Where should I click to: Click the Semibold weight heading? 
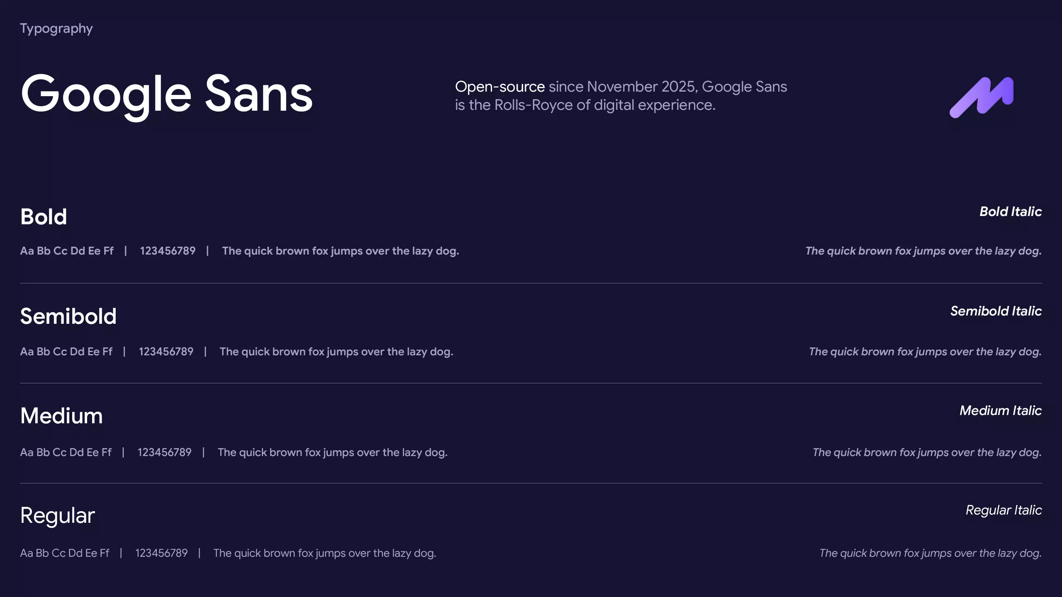(x=68, y=316)
